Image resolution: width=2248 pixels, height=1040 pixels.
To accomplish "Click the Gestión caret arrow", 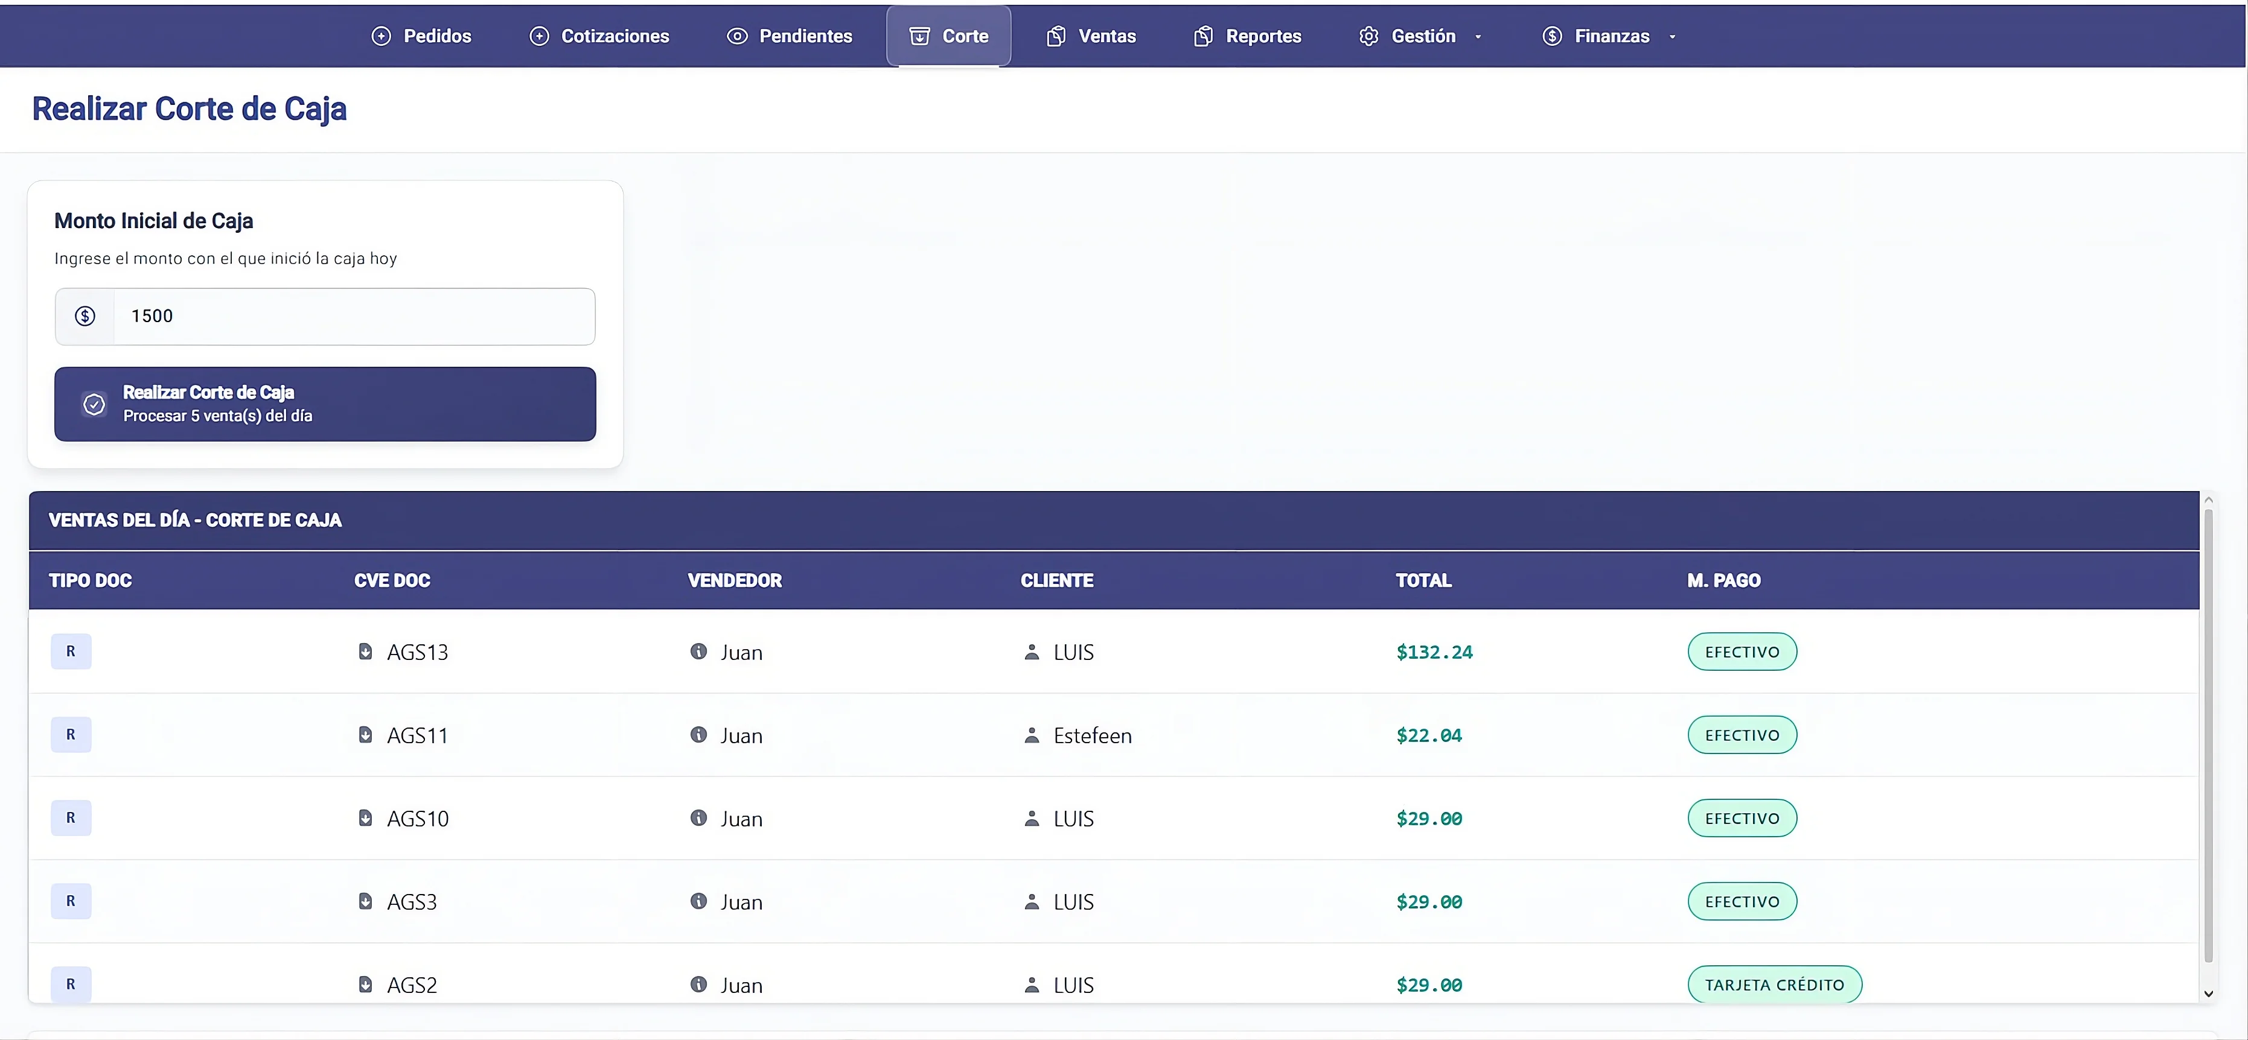I will tap(1477, 37).
